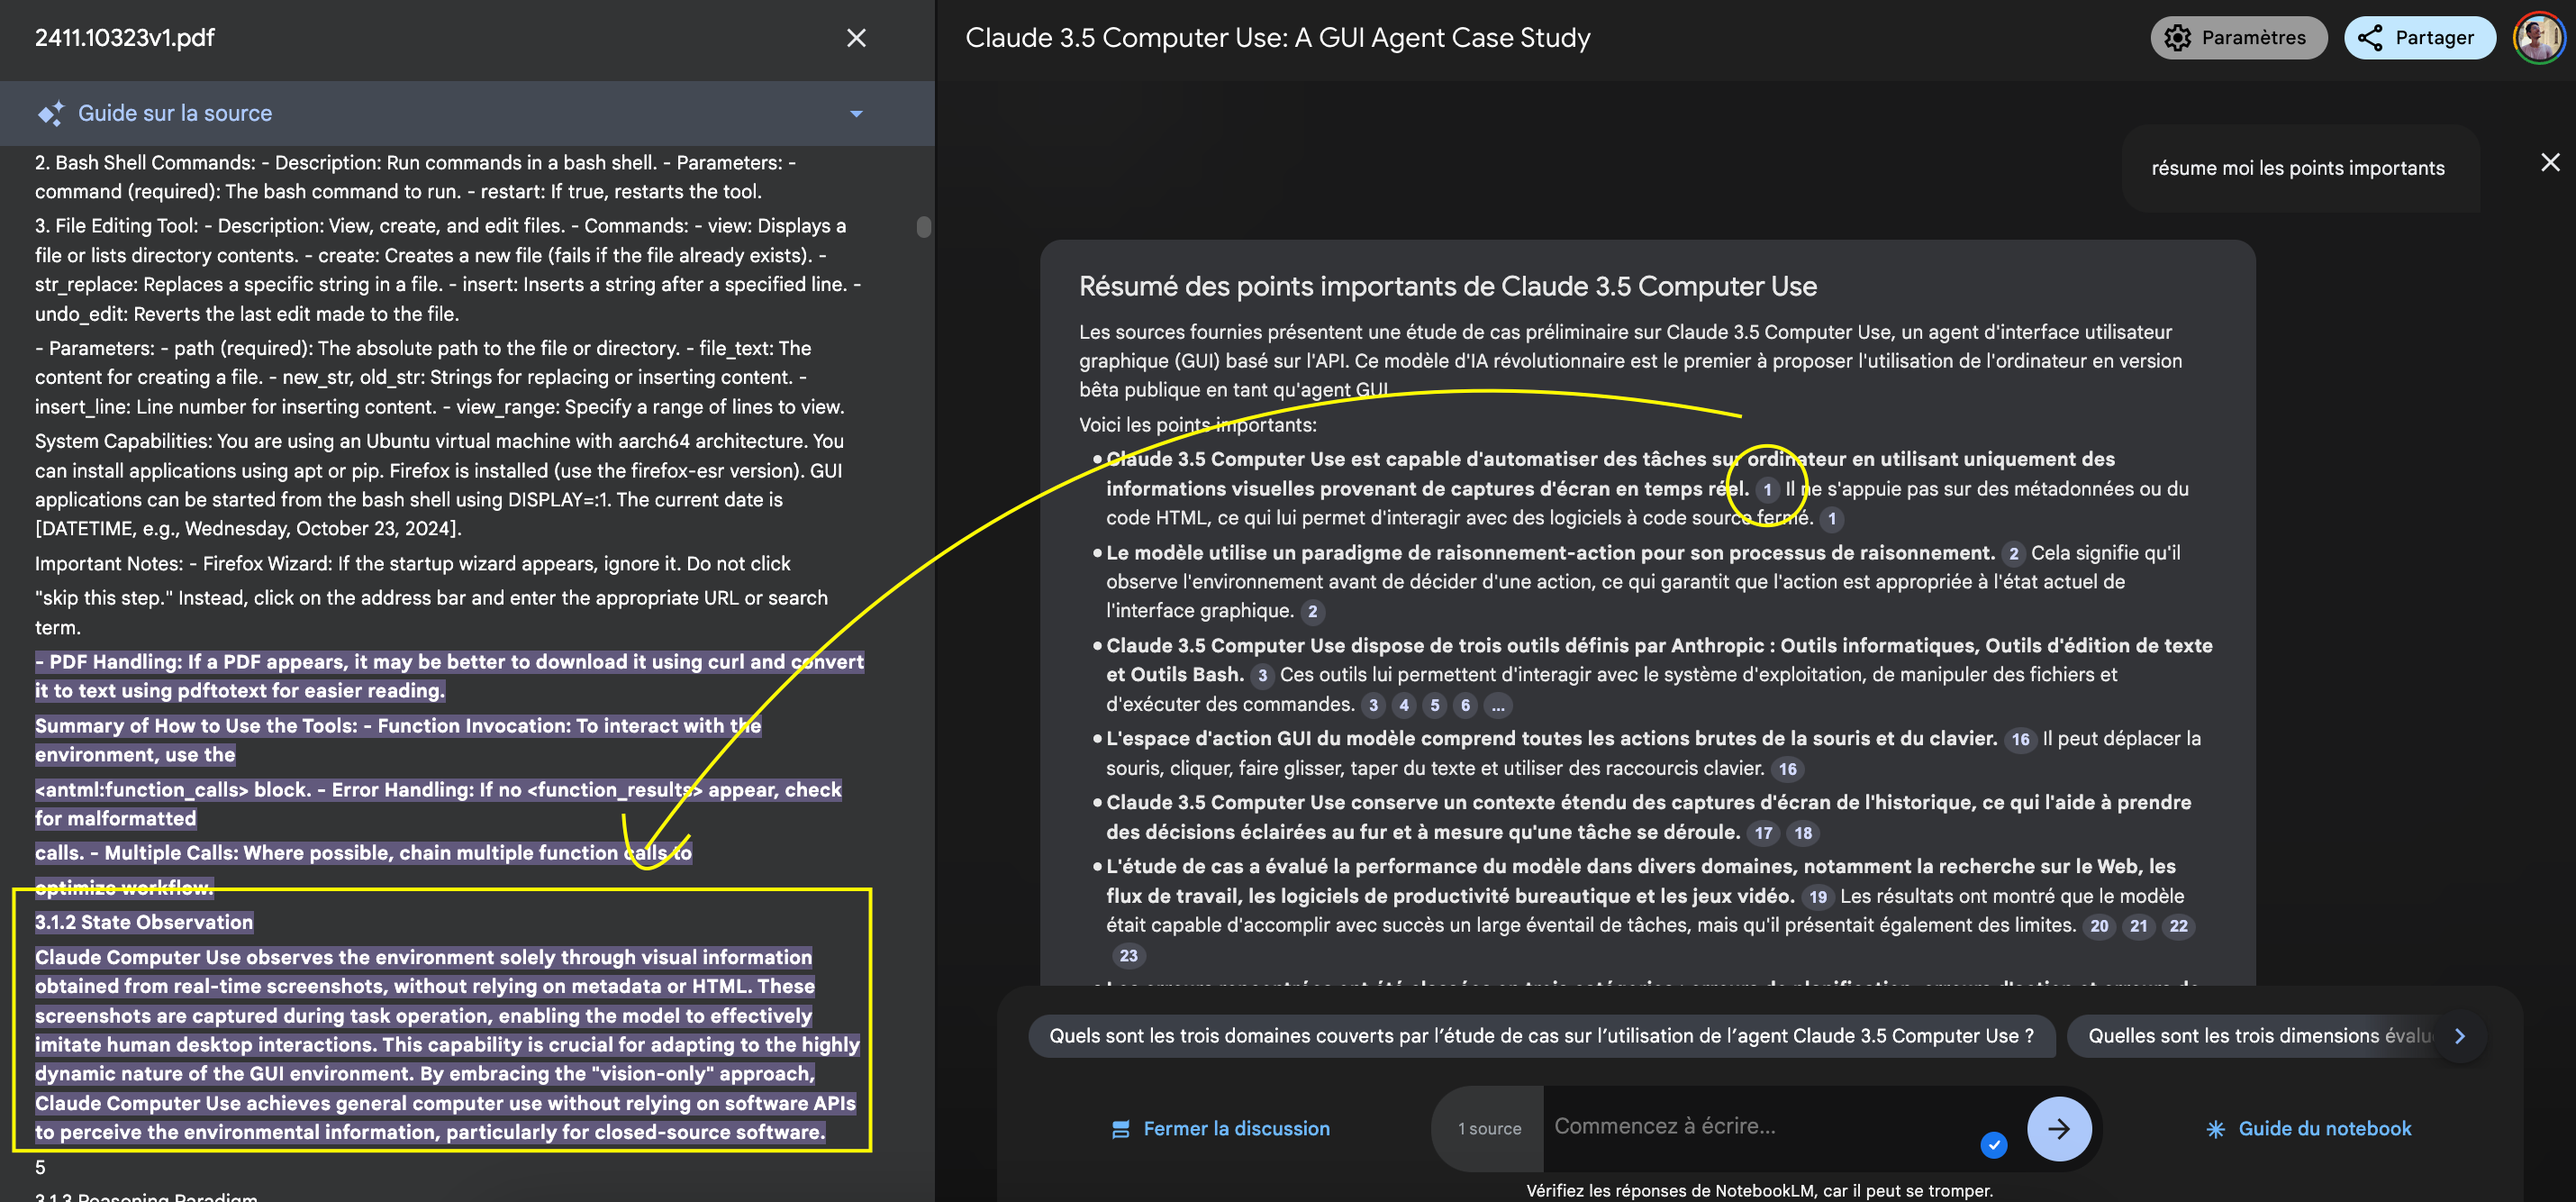This screenshot has height=1202, width=2576.
Task: Open citation 16 after "raccourcis clavier."
Action: click(x=1787, y=770)
